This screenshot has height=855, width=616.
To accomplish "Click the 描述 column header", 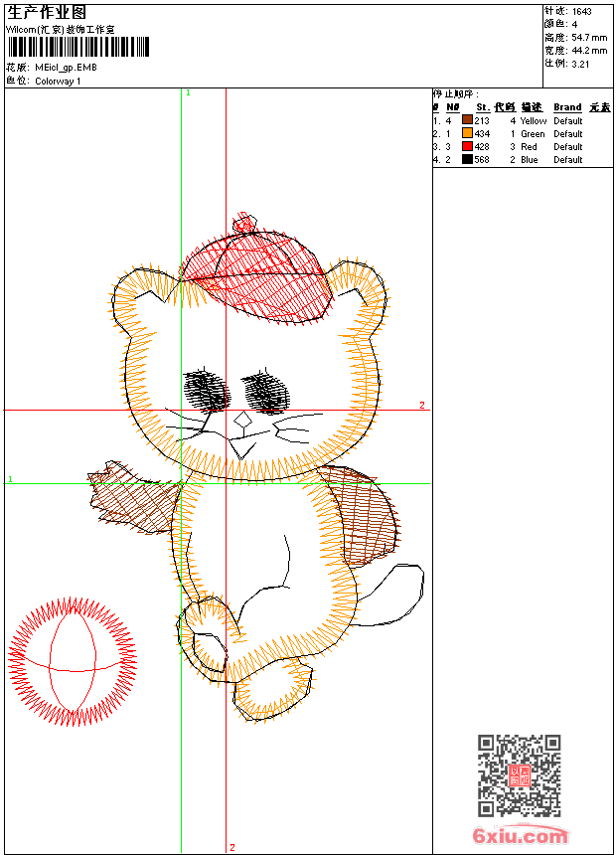I will [532, 107].
